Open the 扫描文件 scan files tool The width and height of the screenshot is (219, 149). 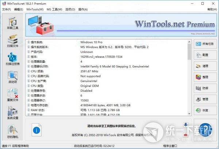point(13,41)
